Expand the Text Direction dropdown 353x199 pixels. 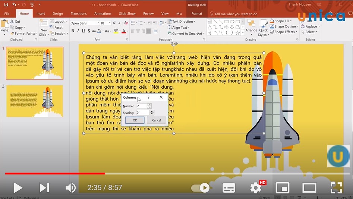tap(182, 22)
